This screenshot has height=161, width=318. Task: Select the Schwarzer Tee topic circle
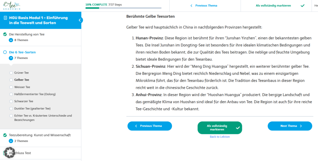(11, 101)
